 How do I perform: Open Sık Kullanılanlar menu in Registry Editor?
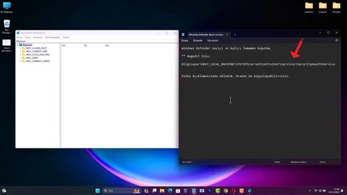coord(53,37)
